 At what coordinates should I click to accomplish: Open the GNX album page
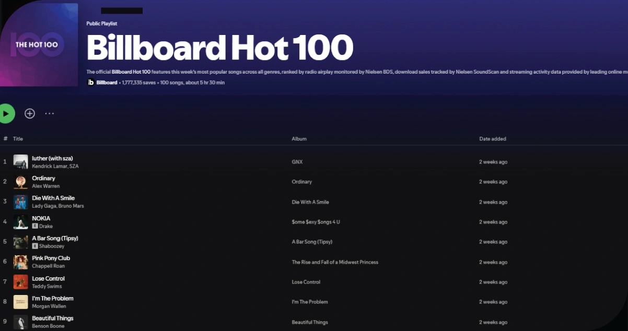click(297, 162)
